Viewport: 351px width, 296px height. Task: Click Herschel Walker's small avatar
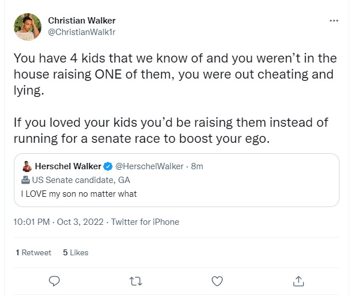click(x=26, y=167)
